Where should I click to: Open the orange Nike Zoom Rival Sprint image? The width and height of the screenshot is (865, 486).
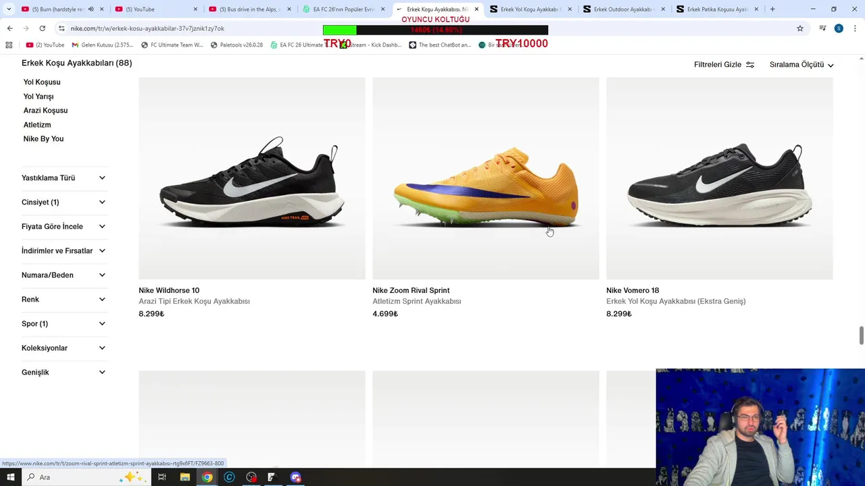click(486, 178)
